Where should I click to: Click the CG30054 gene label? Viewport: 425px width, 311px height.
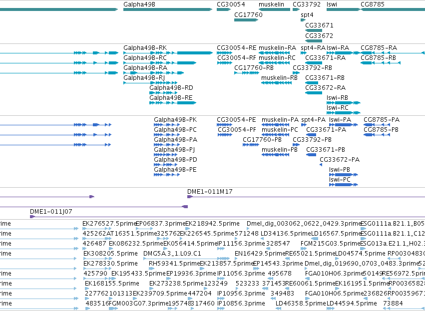pyautogui.click(x=231, y=4)
